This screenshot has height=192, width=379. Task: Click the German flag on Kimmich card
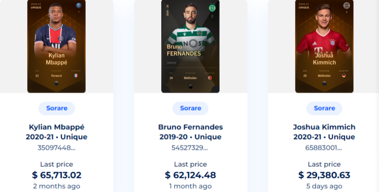(x=344, y=76)
